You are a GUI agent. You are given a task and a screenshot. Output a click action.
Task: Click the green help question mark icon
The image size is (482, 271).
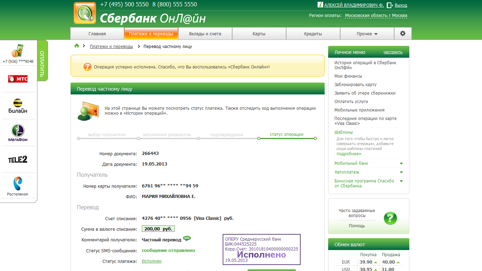tap(390, 218)
